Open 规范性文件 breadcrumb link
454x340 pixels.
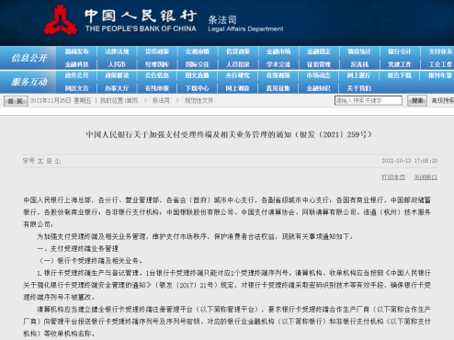199,100
